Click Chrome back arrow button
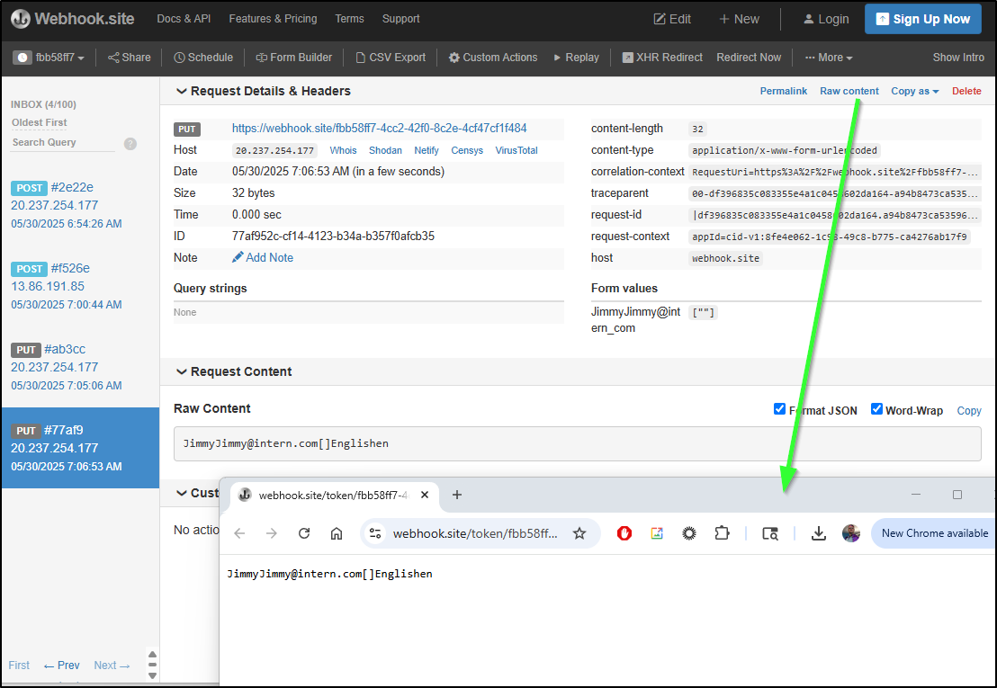Screen dimensions: 997x688 239,533
